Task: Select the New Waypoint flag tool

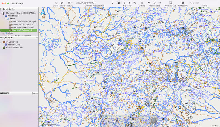Action: 149,3
